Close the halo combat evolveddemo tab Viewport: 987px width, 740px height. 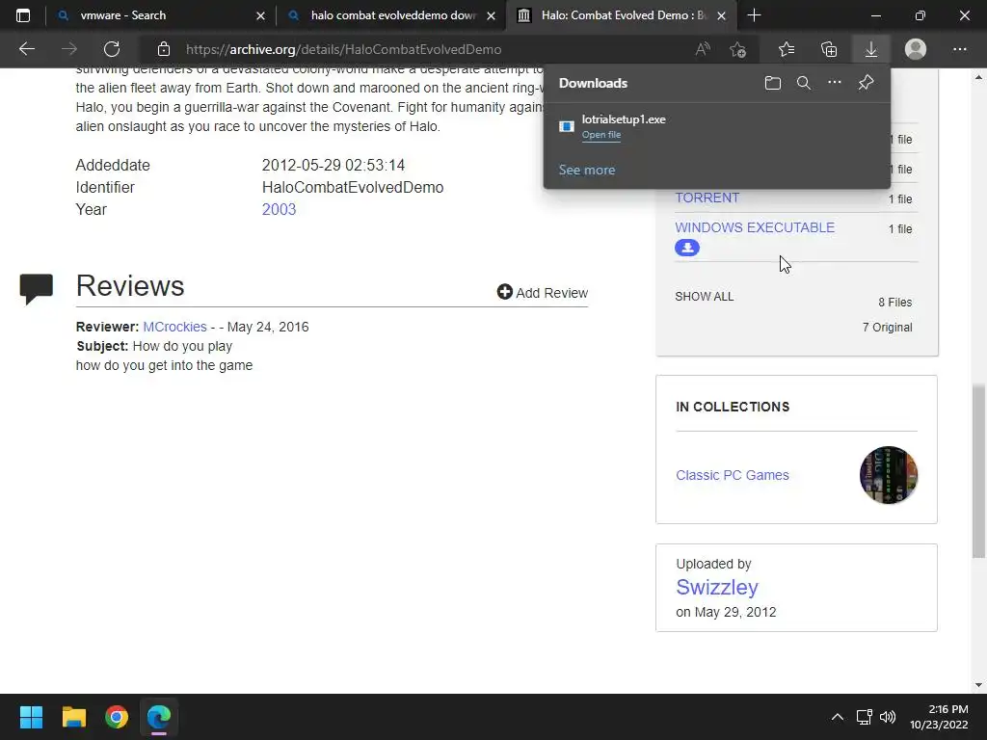[491, 15]
